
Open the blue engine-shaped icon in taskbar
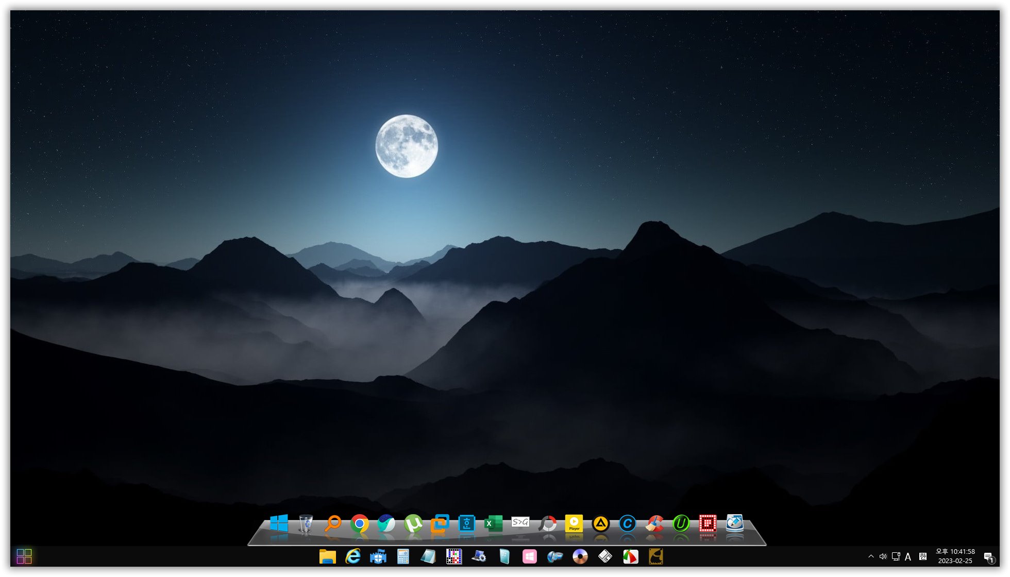click(555, 556)
